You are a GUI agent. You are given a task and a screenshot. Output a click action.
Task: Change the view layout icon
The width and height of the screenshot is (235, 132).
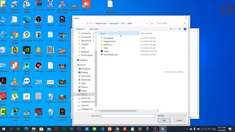click(171, 29)
